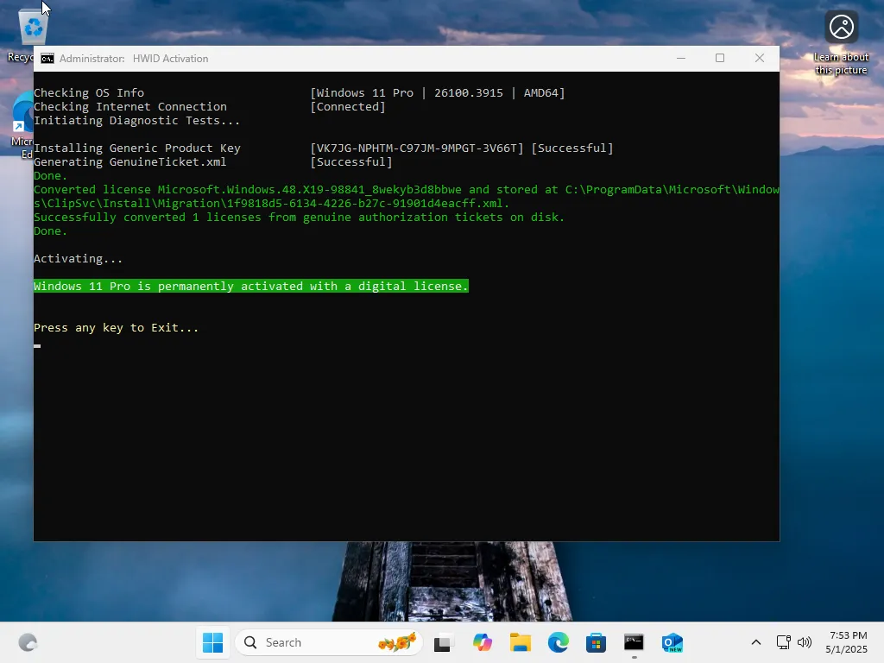884x663 pixels.
Task: Click Learn about this picture icon
Action: (x=841, y=27)
